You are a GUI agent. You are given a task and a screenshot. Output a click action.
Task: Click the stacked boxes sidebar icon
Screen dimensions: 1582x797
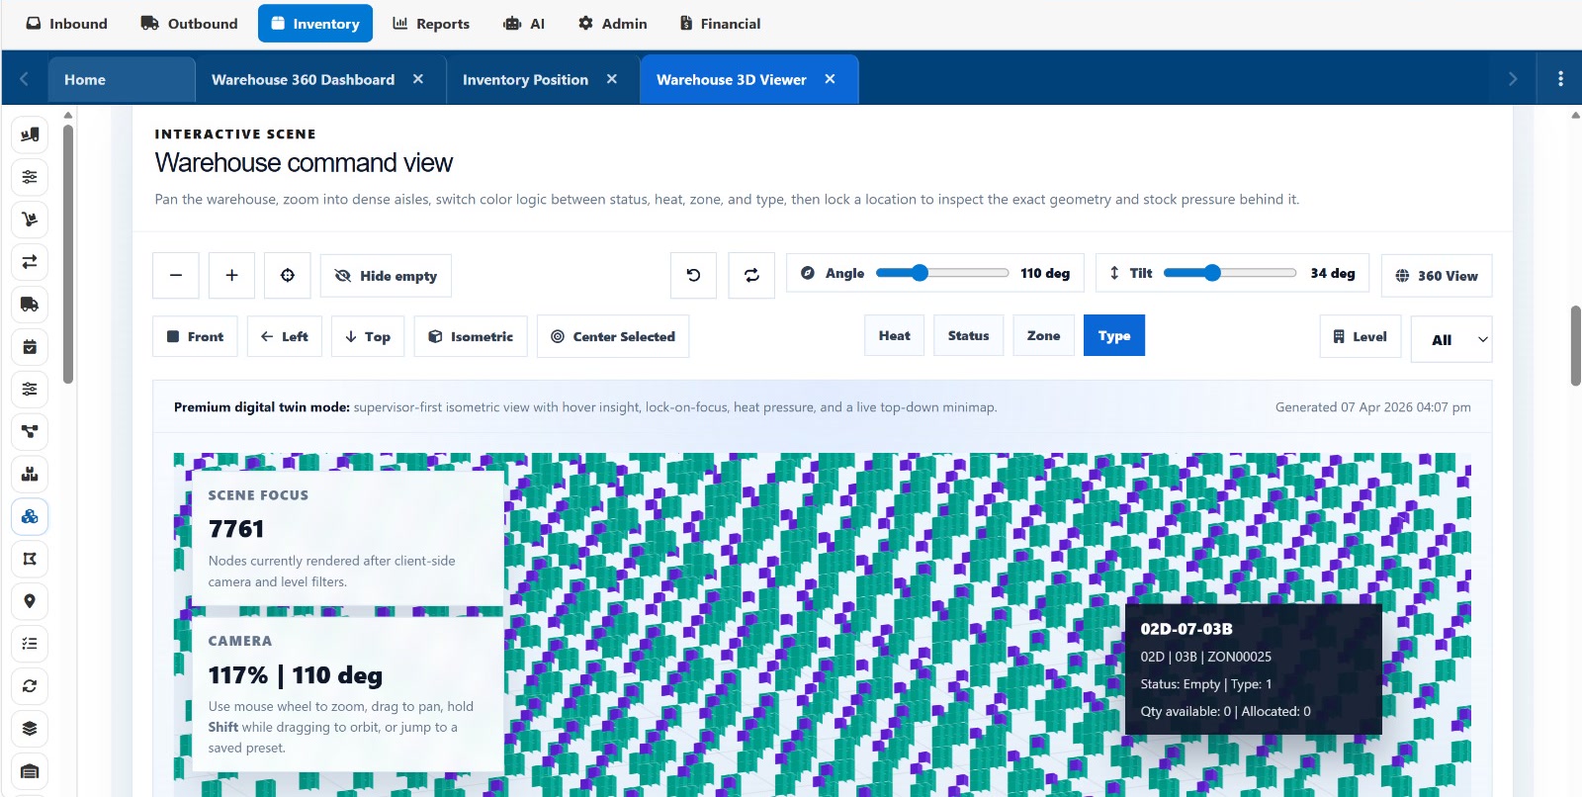coord(30,474)
